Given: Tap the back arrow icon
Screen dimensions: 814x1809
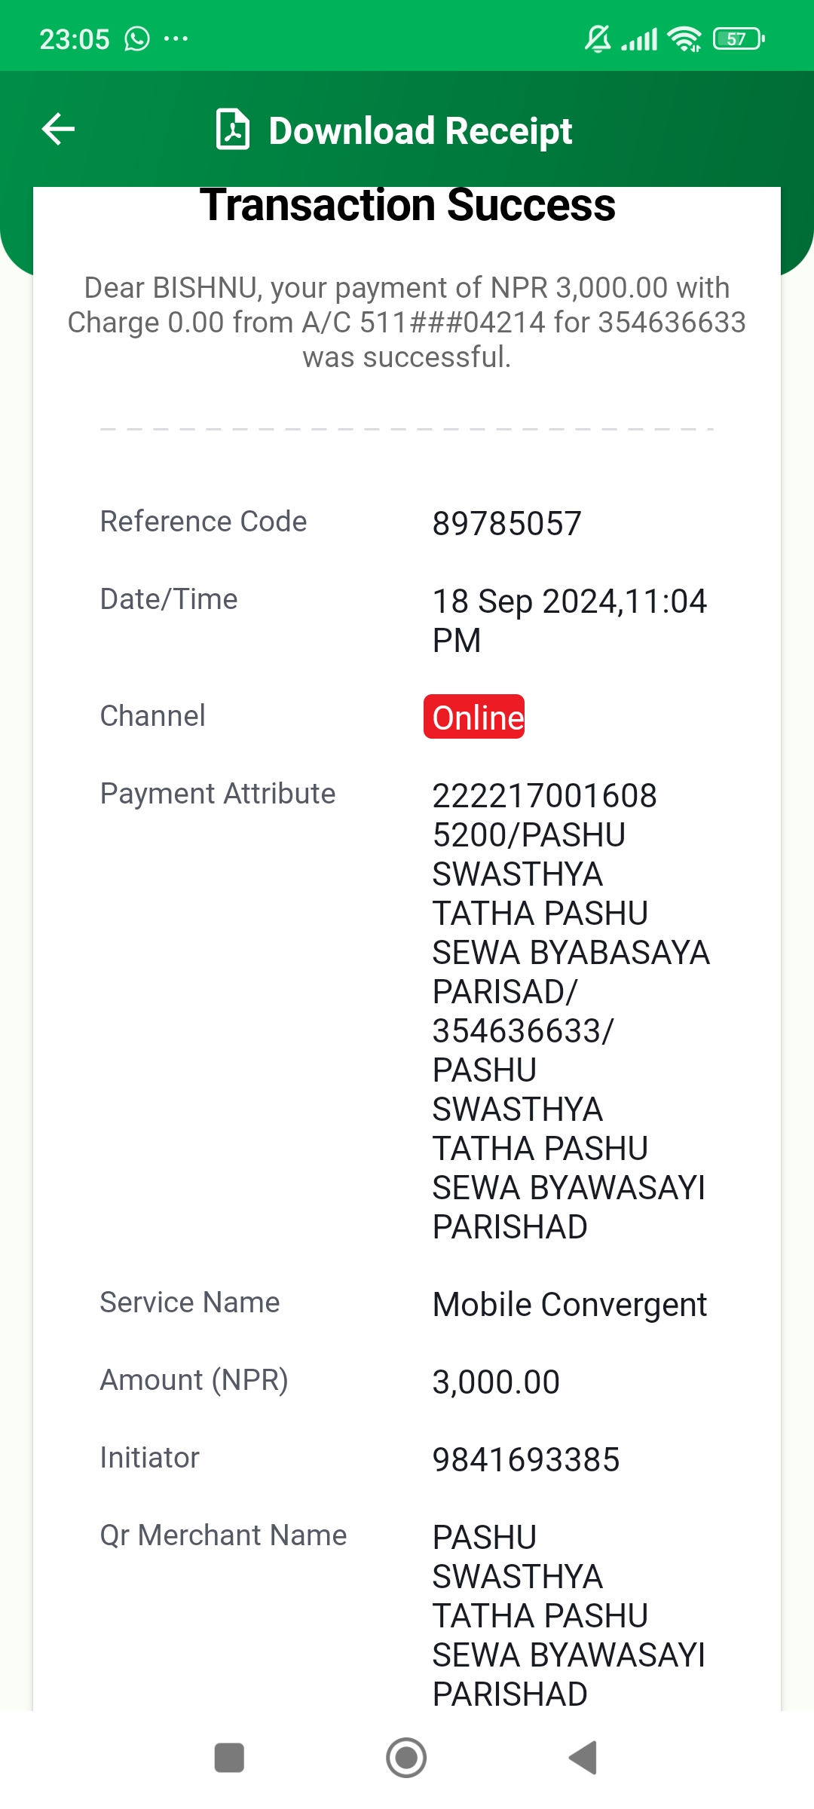Looking at the screenshot, I should [x=58, y=129].
